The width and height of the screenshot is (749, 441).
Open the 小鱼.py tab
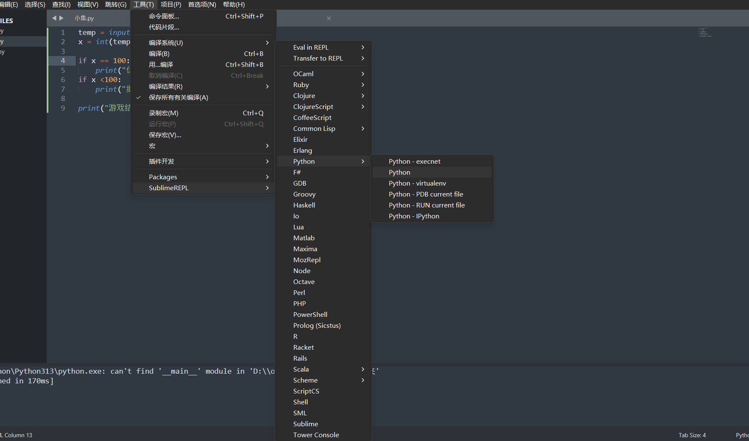click(84, 18)
